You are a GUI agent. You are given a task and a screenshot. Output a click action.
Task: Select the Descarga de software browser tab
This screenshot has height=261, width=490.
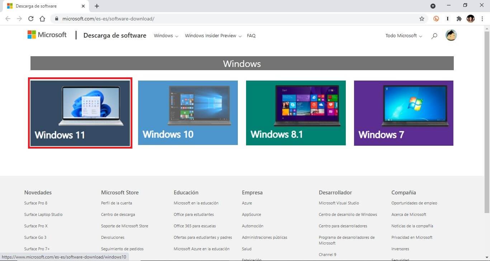tap(46, 6)
